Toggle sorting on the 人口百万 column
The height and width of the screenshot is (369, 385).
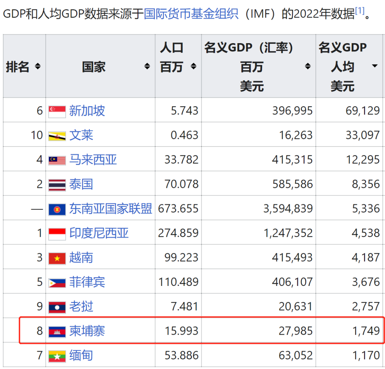click(194, 66)
